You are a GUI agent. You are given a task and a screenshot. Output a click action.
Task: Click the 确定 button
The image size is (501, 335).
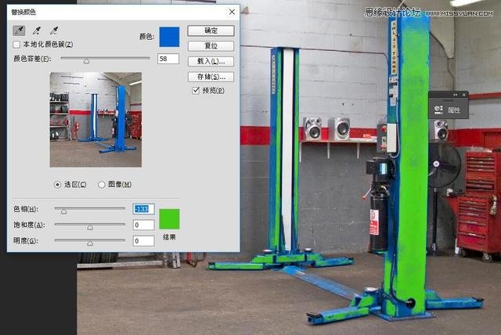click(211, 31)
